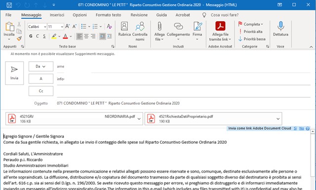Viewport: 316px width, 190px height.
Task: Toggle Priorità alta importance
Action: pyautogui.click(x=250, y=32)
